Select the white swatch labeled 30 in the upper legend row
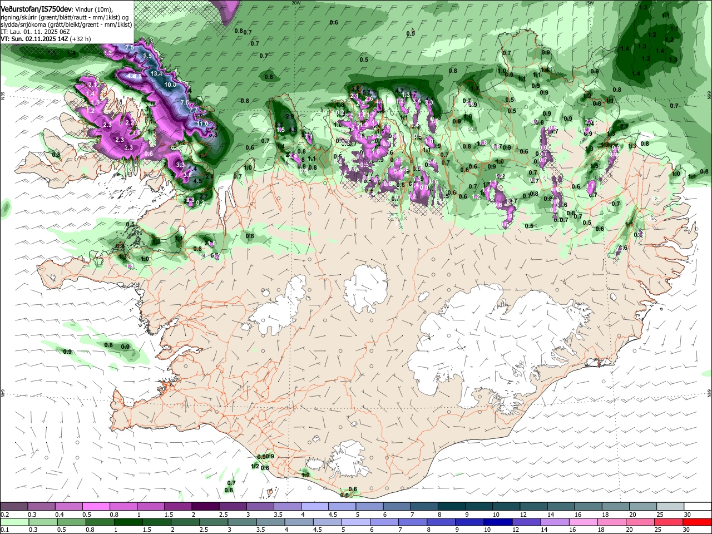712x534 pixels. point(698,506)
